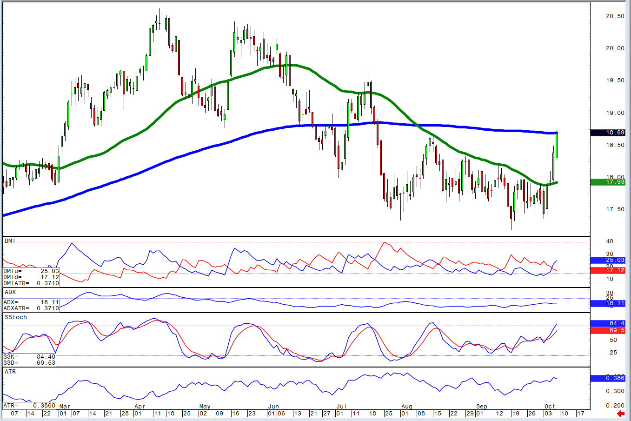Click the Mar month label on time axis
Viewport: 631px width, 421px height.
[65, 407]
